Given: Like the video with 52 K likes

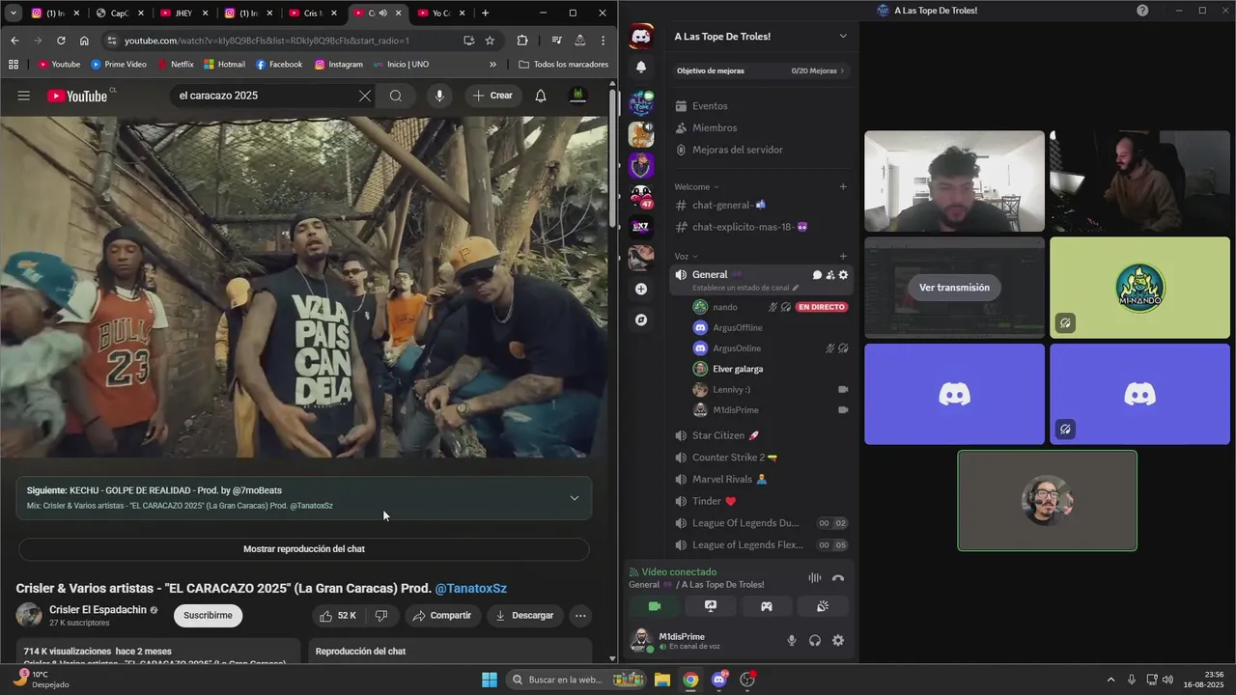Looking at the screenshot, I should 338,615.
